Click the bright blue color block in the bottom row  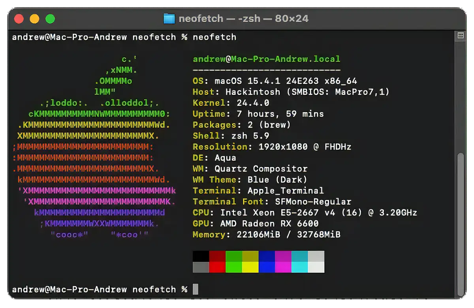tap(267, 267)
